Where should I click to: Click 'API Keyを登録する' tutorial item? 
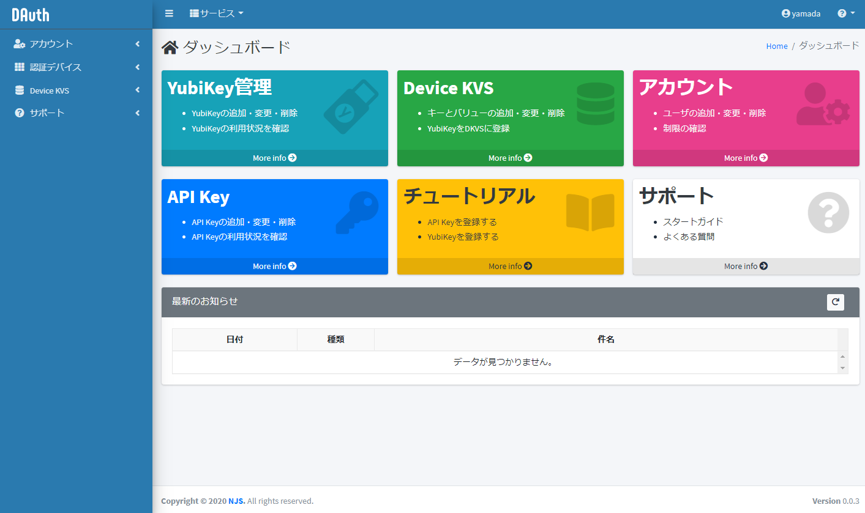(462, 222)
